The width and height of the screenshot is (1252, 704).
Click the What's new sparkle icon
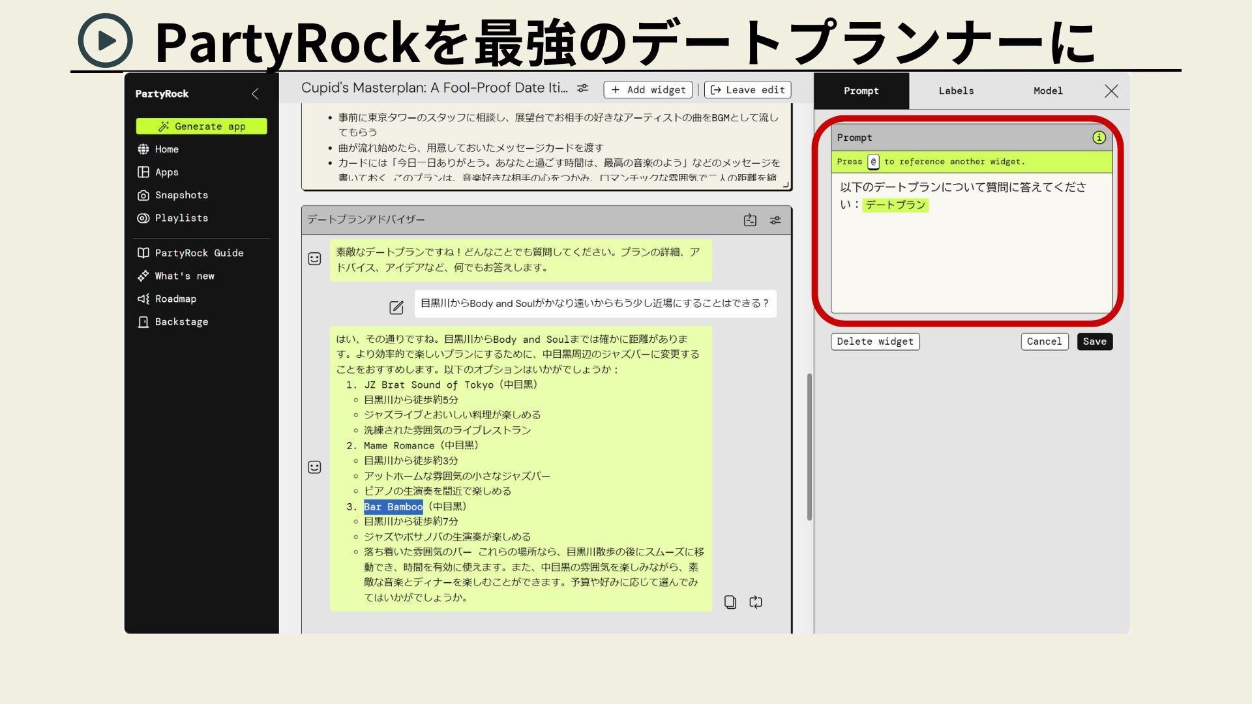tap(143, 276)
